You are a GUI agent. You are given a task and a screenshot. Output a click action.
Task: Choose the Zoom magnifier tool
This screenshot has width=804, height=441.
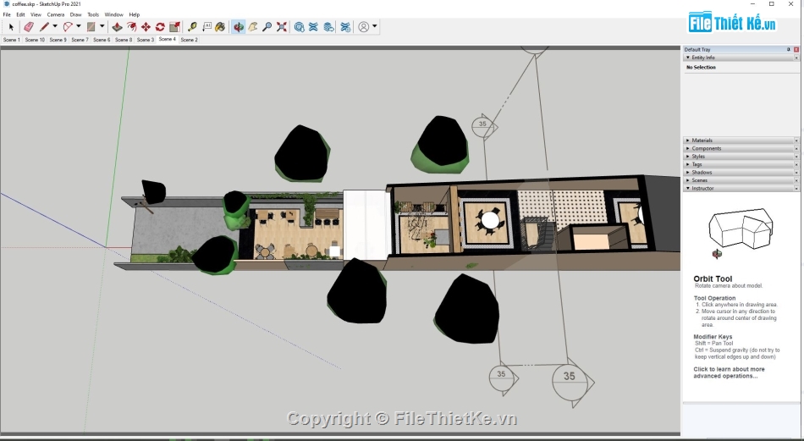click(x=267, y=27)
